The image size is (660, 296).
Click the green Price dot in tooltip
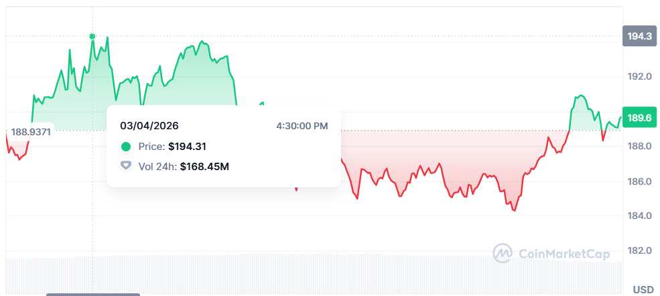point(126,147)
